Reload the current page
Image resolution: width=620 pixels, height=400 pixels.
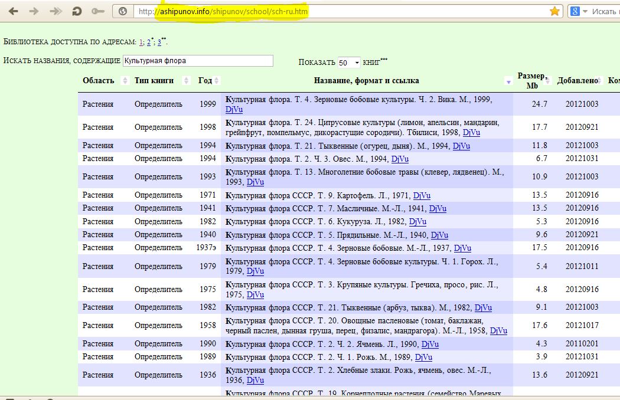pyautogui.click(x=77, y=11)
